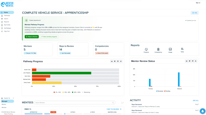The width and height of the screenshot is (206, 115).
Task: Open My Profile in the sidebar
Action: coord(7,25)
